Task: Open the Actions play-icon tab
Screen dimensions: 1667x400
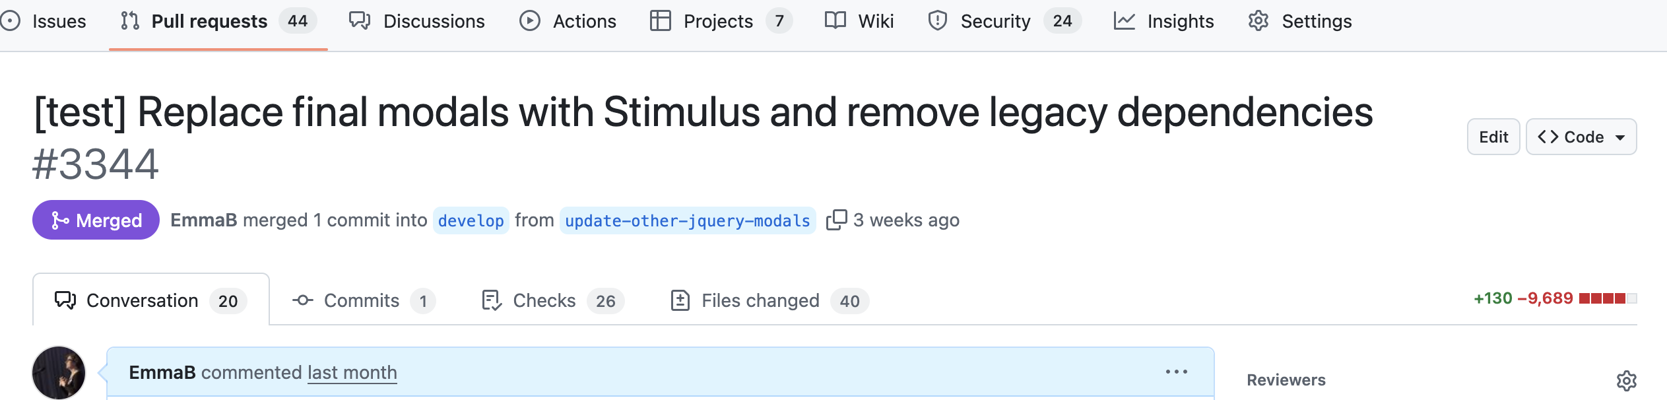Action: (568, 21)
